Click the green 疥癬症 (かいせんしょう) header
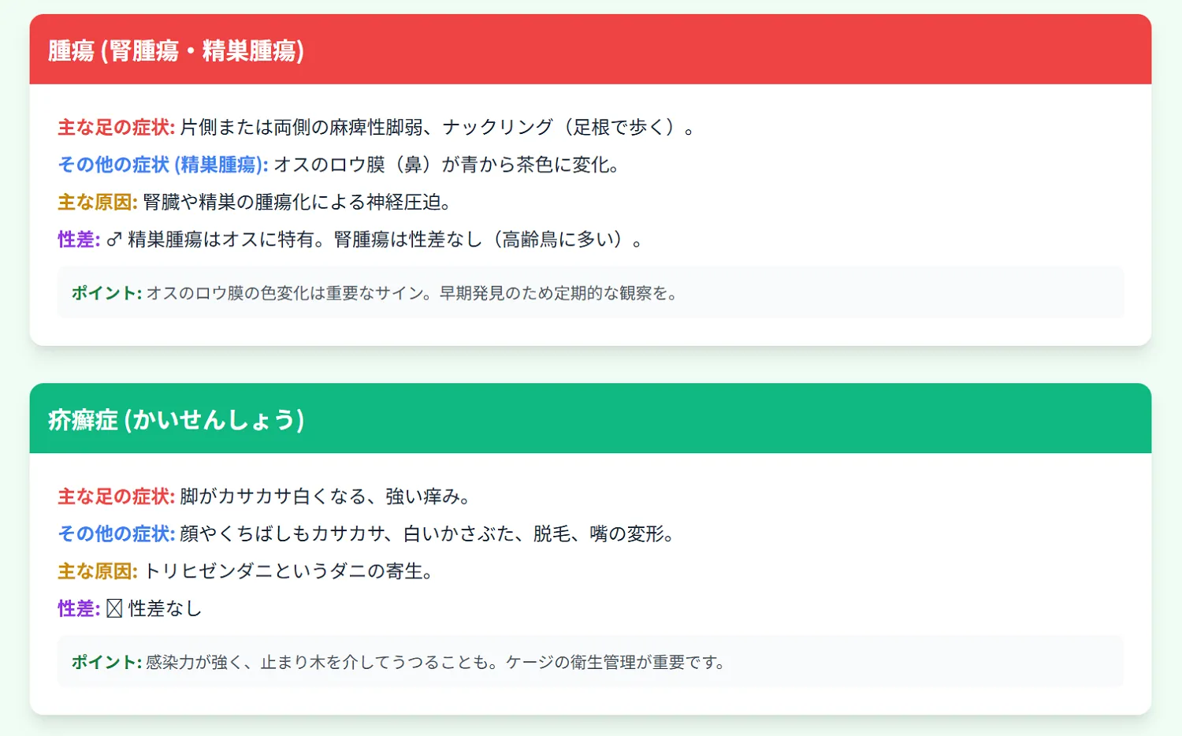Image resolution: width=1182 pixels, height=736 pixels. coord(590,418)
